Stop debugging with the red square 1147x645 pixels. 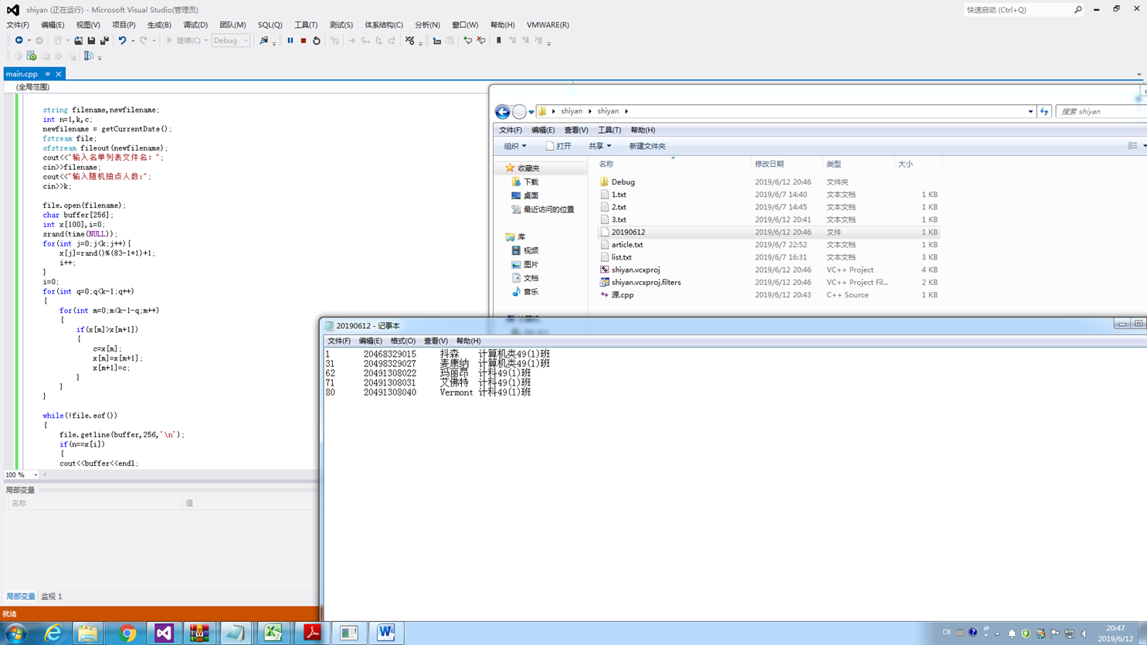click(x=304, y=41)
